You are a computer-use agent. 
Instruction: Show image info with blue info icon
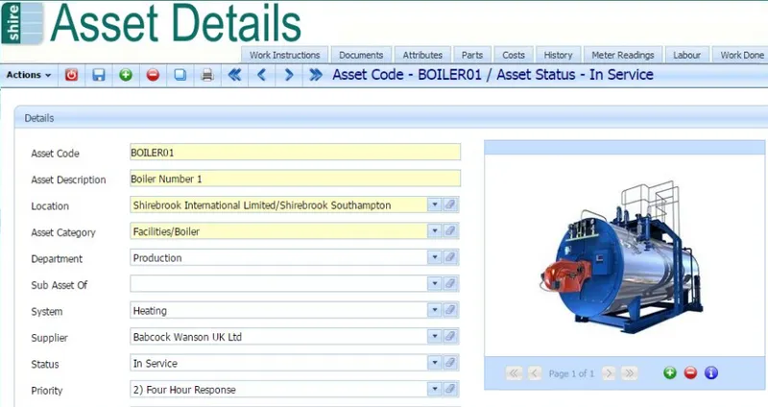pyautogui.click(x=711, y=373)
